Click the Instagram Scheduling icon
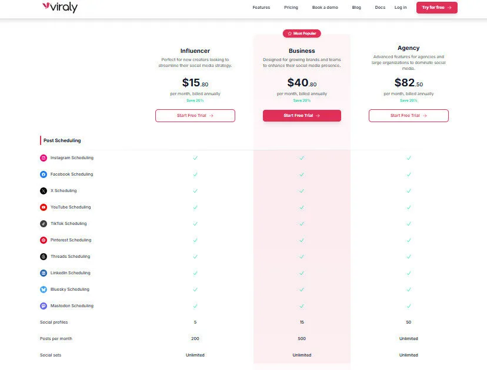Image resolution: width=487 pixels, height=370 pixels. pos(42,157)
